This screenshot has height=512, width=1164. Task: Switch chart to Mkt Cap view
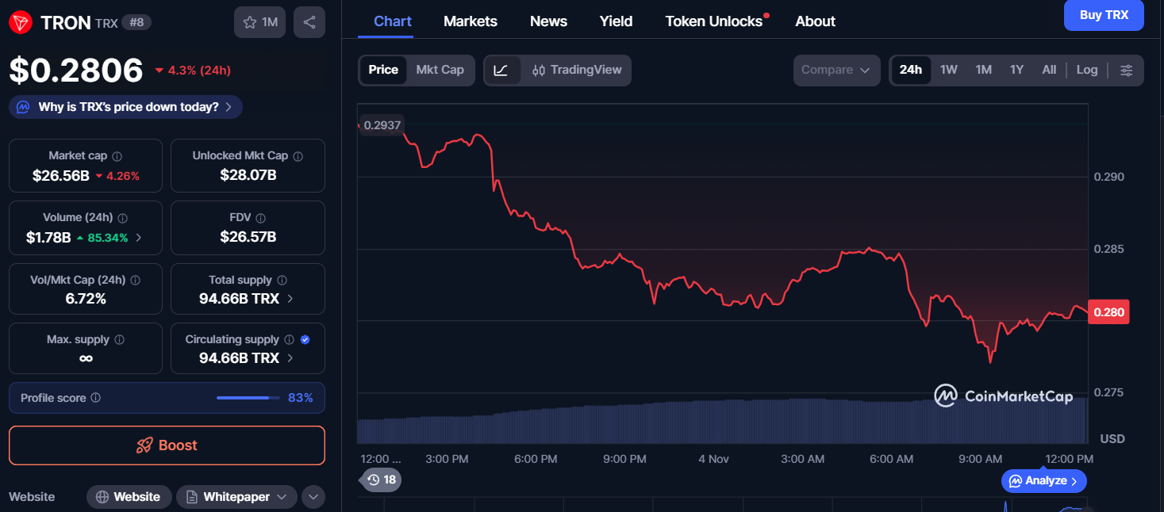pos(440,70)
